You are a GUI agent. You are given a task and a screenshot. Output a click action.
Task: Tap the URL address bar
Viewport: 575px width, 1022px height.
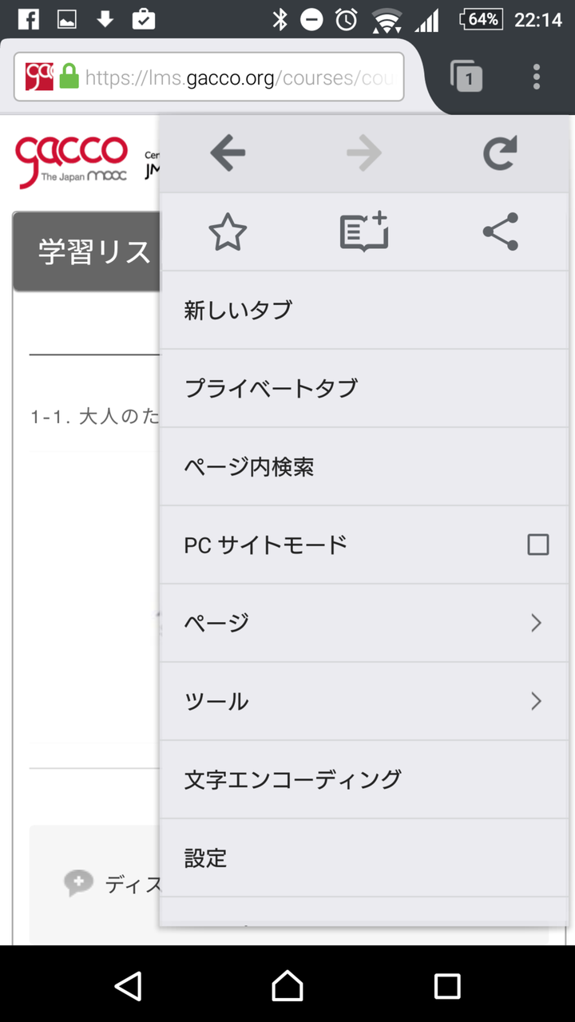[209, 77]
